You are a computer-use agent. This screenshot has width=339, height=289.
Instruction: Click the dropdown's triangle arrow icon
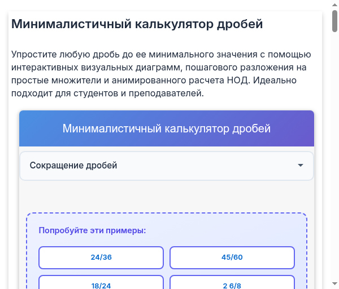(301, 166)
